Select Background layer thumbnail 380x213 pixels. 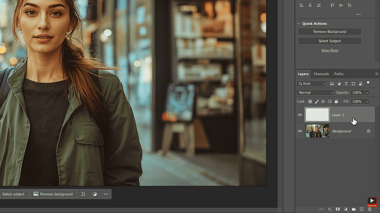click(317, 131)
